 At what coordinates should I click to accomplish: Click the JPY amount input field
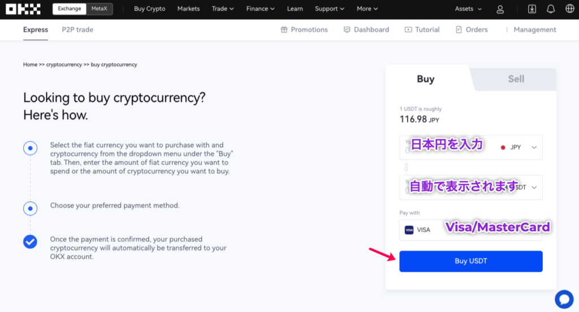click(448, 147)
